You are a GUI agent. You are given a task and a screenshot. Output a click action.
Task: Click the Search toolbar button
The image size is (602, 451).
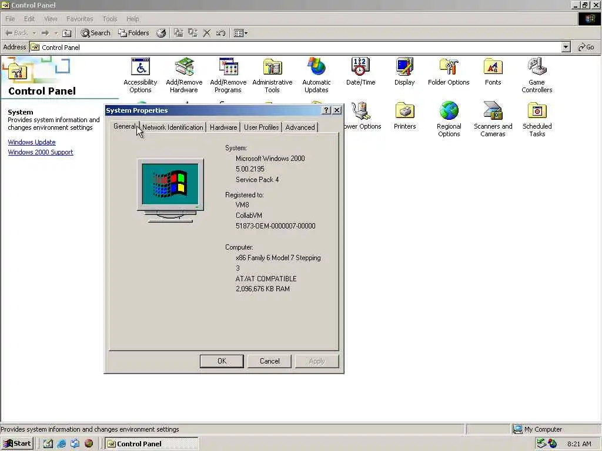[x=96, y=33]
